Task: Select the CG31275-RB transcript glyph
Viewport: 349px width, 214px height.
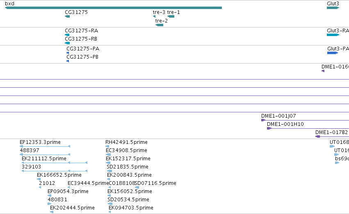Action: click(x=67, y=43)
